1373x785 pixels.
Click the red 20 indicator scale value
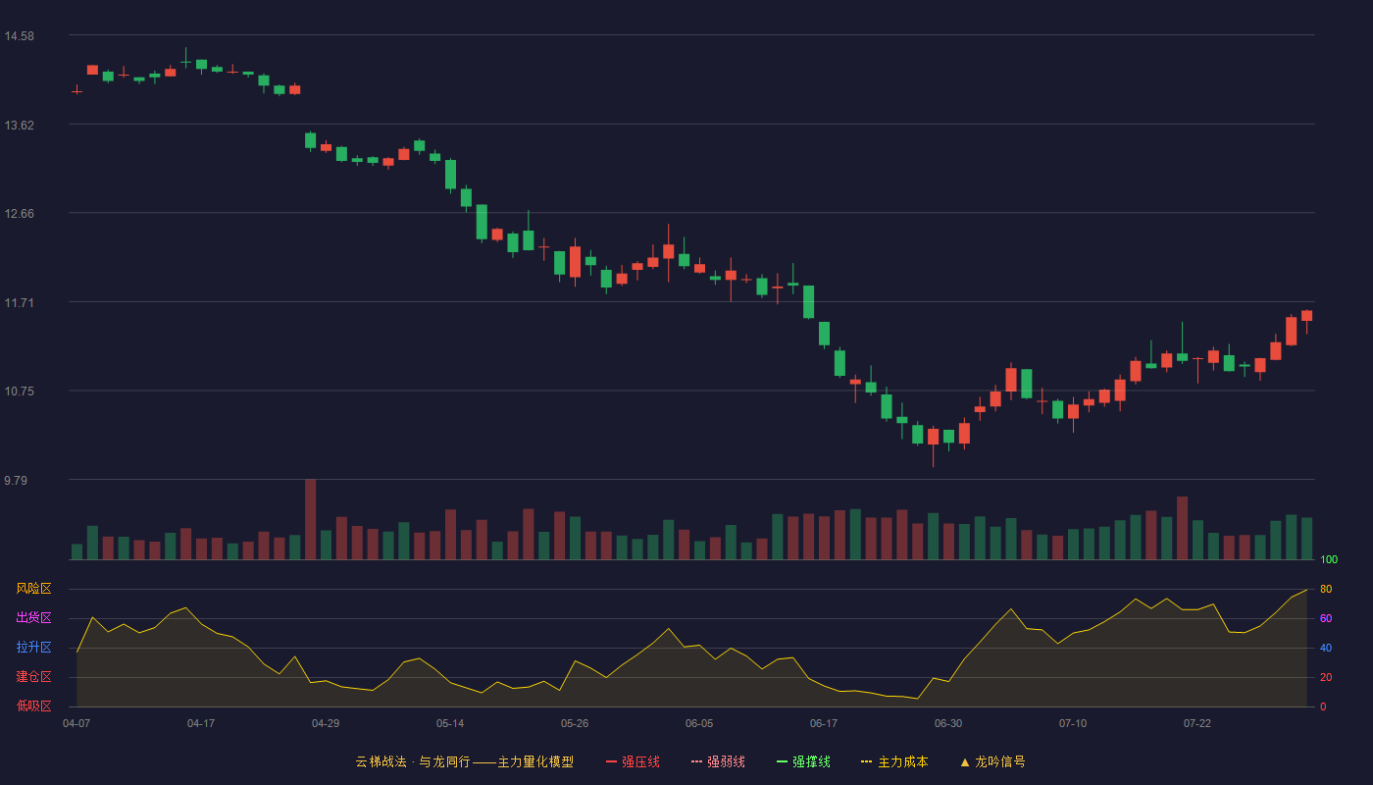1326,677
